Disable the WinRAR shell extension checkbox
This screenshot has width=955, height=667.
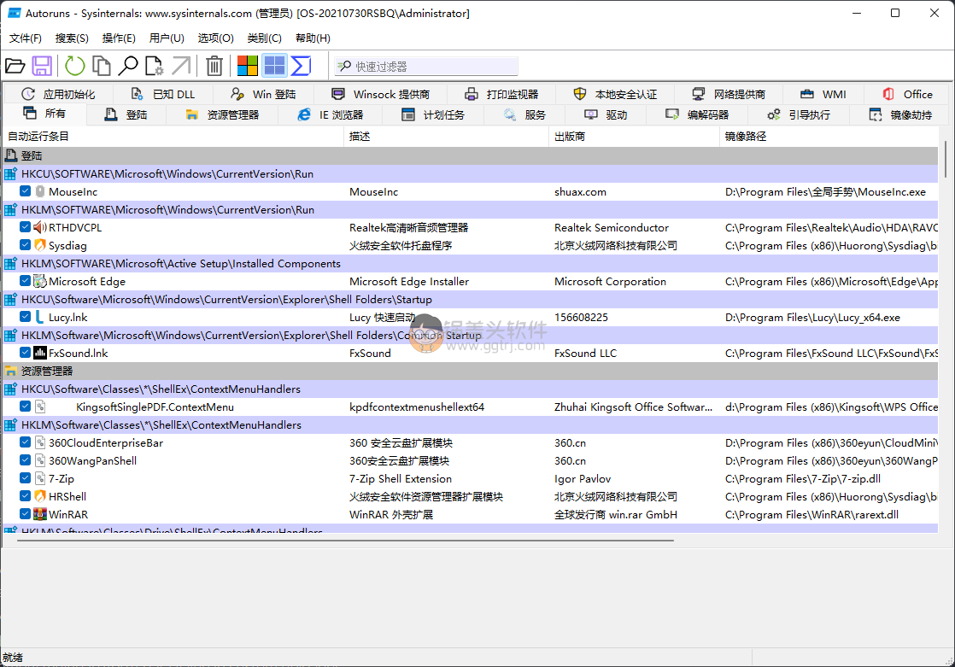pyautogui.click(x=25, y=514)
